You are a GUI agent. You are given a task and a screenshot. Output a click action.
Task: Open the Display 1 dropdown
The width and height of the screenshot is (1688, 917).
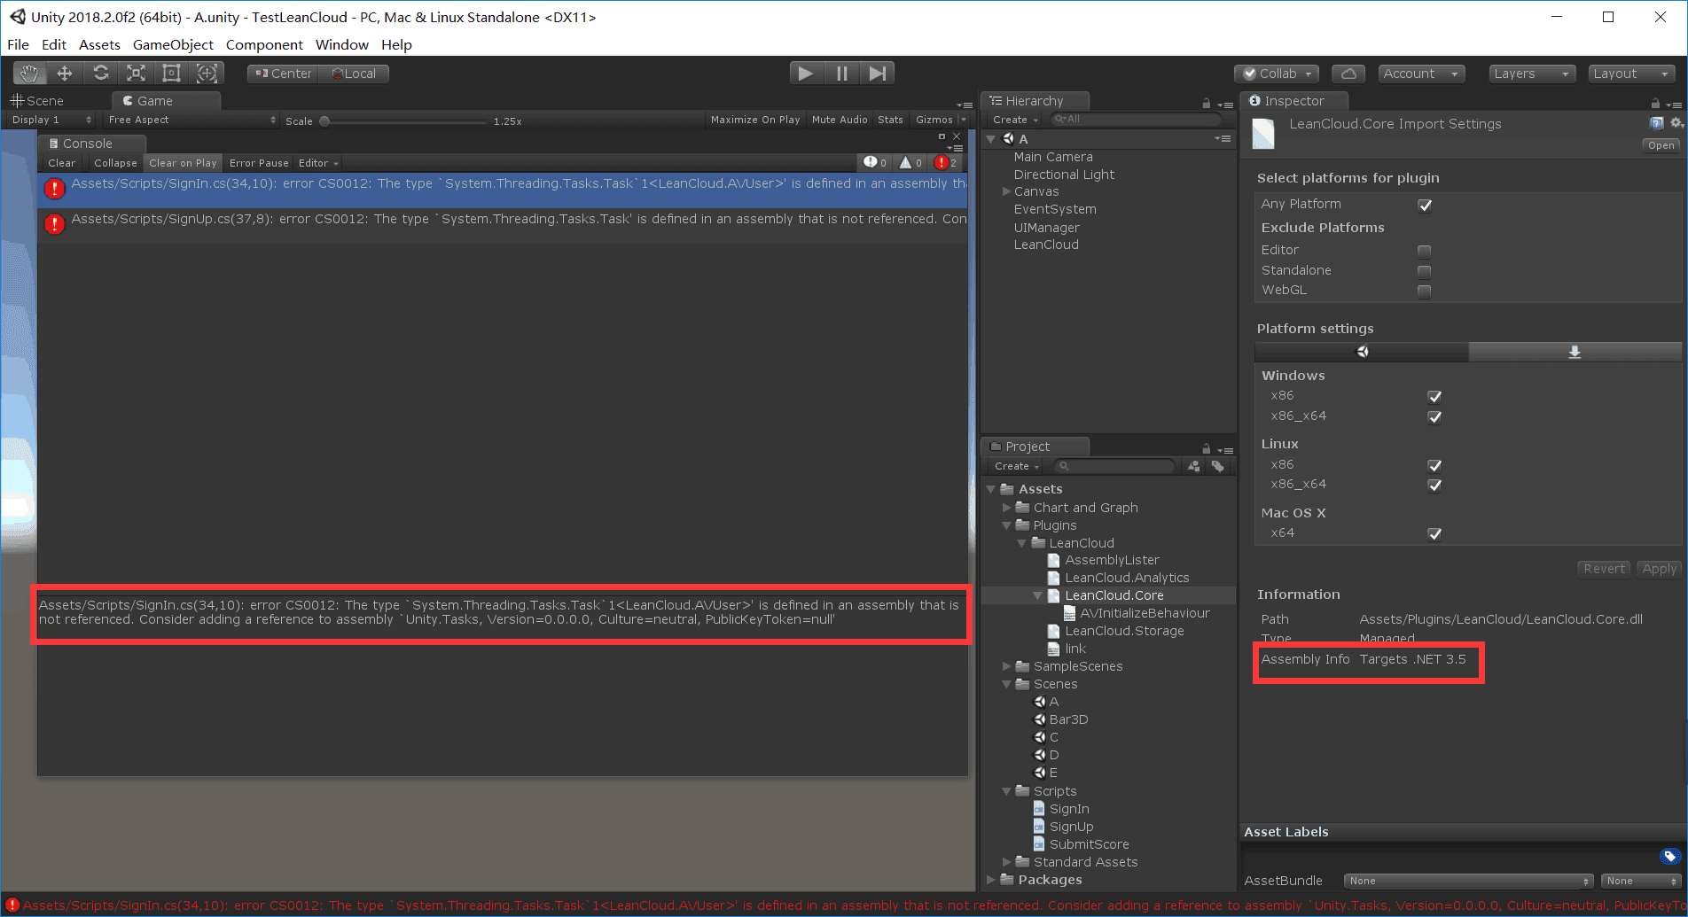click(51, 120)
